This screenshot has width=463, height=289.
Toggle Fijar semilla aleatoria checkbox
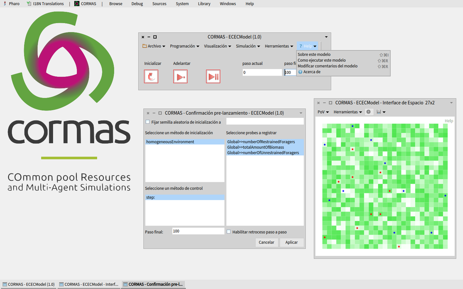(147, 122)
